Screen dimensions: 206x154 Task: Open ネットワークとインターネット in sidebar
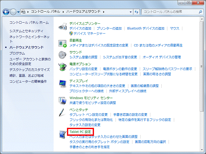30,39
